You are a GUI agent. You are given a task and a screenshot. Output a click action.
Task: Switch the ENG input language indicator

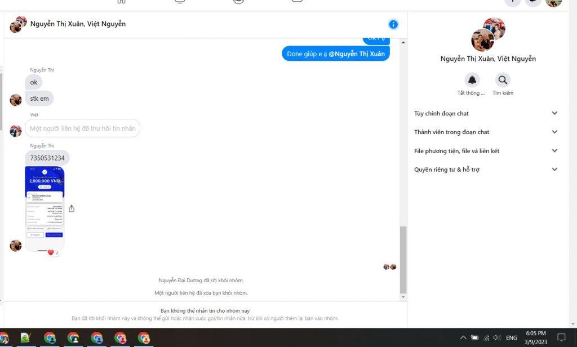(x=512, y=337)
